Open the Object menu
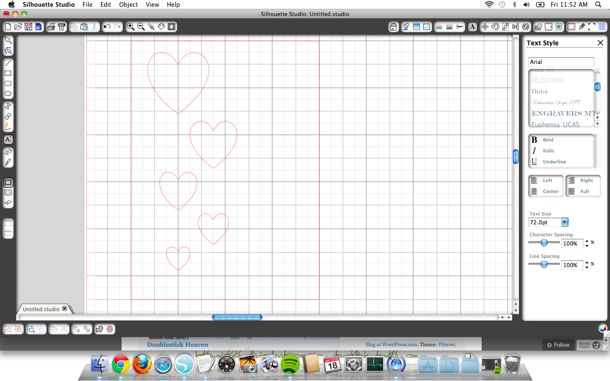The height and width of the screenshot is (381, 610). pos(128,5)
